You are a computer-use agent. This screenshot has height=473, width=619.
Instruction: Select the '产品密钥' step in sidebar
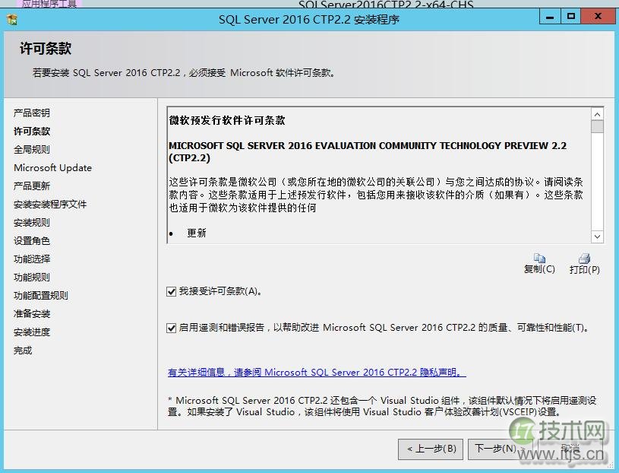point(32,113)
